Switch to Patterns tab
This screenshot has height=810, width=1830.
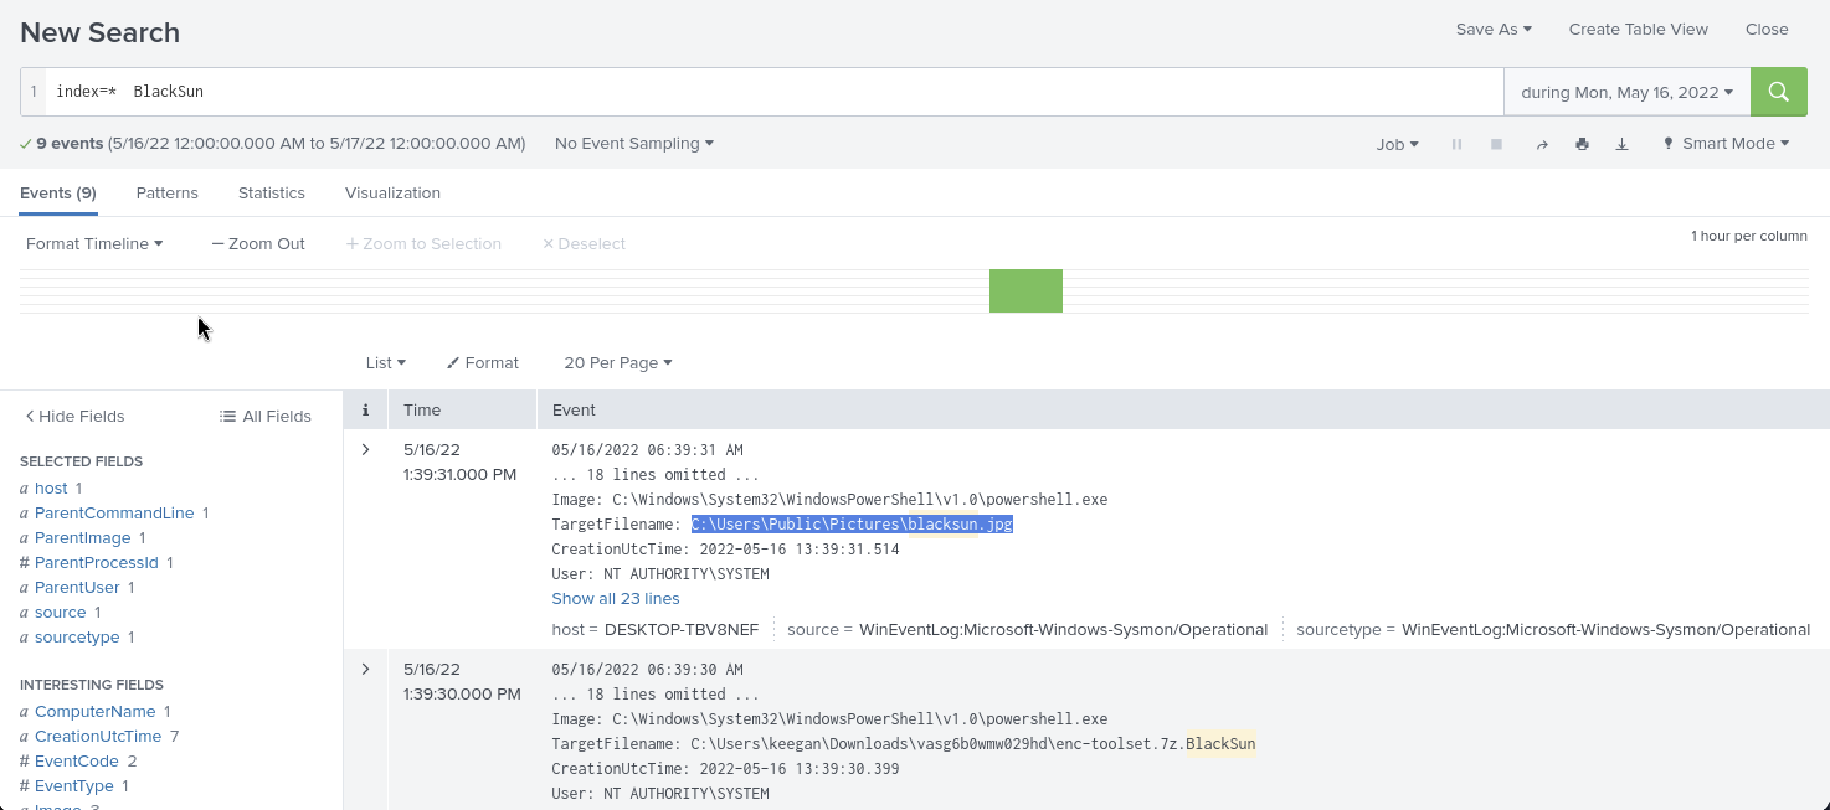pyautogui.click(x=167, y=193)
